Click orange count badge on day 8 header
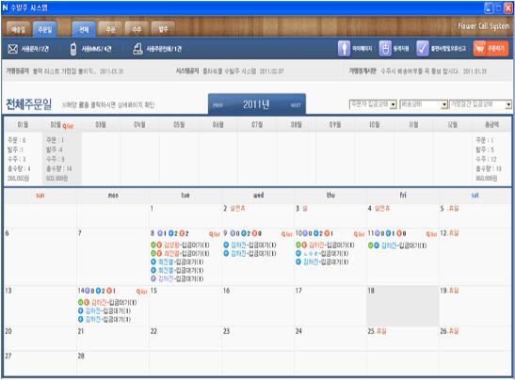The height and width of the screenshot is (380, 515). [x=182, y=233]
